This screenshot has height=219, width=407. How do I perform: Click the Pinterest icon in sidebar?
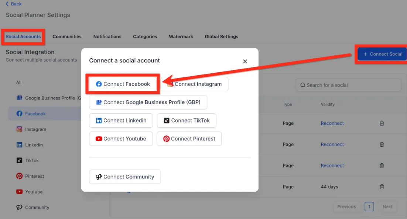[19, 176]
